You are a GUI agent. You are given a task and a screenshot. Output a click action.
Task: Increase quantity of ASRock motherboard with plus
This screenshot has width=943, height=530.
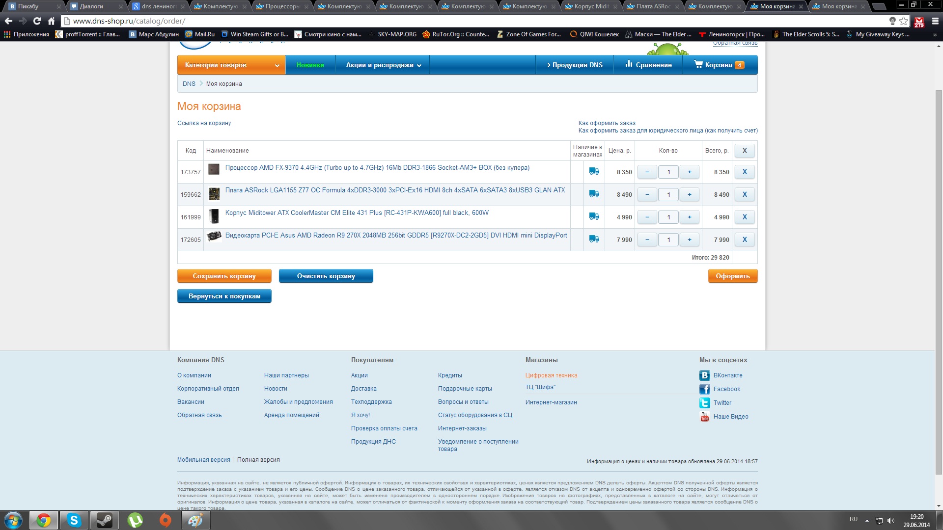coord(690,195)
